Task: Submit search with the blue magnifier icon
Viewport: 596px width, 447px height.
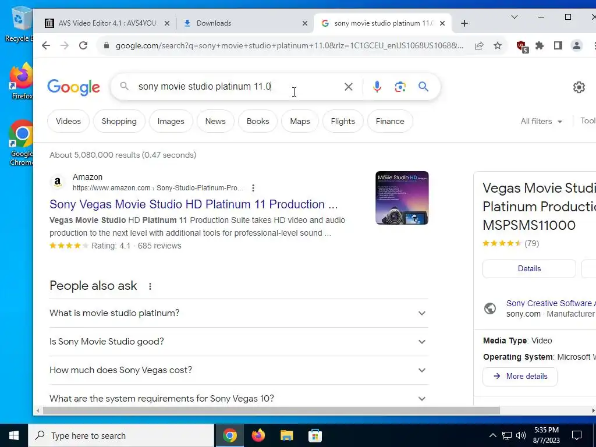Action: tap(424, 87)
